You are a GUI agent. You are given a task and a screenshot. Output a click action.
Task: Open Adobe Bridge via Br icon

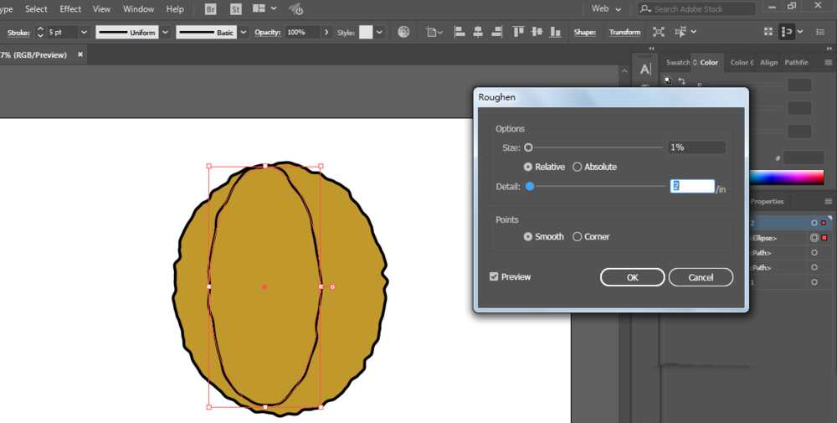(211, 9)
